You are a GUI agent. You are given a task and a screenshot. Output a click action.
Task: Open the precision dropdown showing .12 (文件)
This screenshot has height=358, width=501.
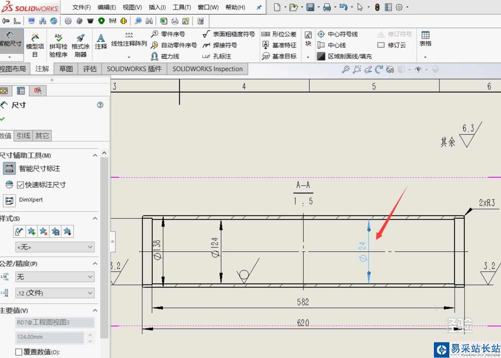pos(55,293)
